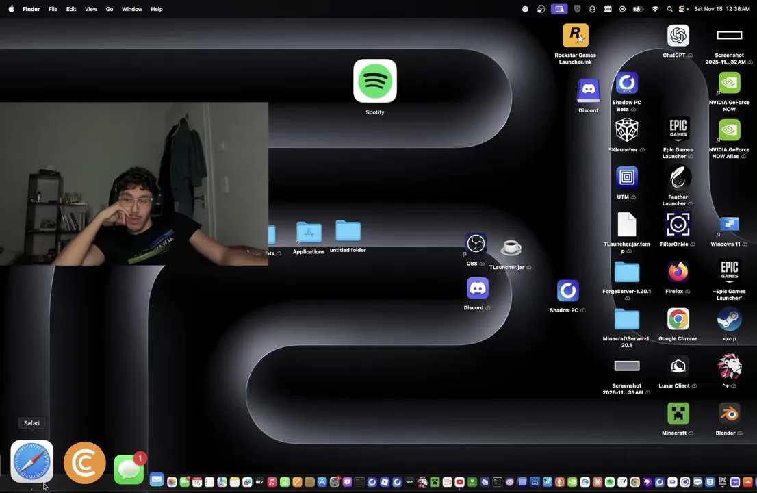Open the File menu

(53, 9)
